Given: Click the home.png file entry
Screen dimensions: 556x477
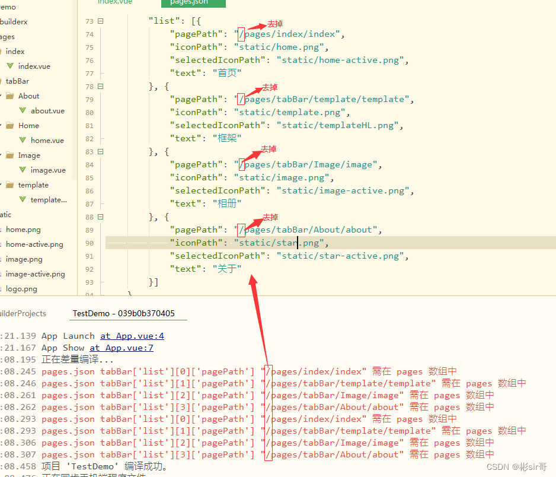Looking at the screenshot, I should point(23,229).
